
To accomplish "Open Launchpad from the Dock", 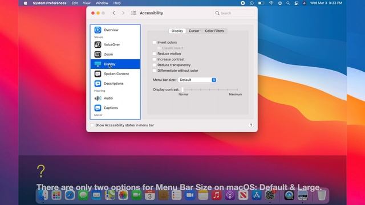I will coord(56,195).
